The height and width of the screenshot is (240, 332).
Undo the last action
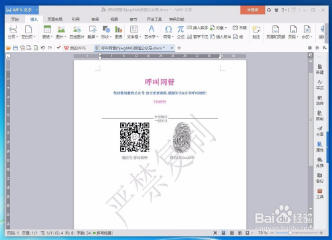pos(43,48)
